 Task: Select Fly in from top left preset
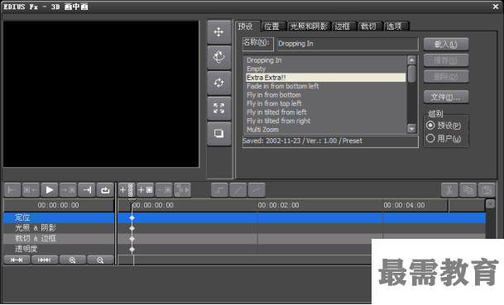coord(325,103)
